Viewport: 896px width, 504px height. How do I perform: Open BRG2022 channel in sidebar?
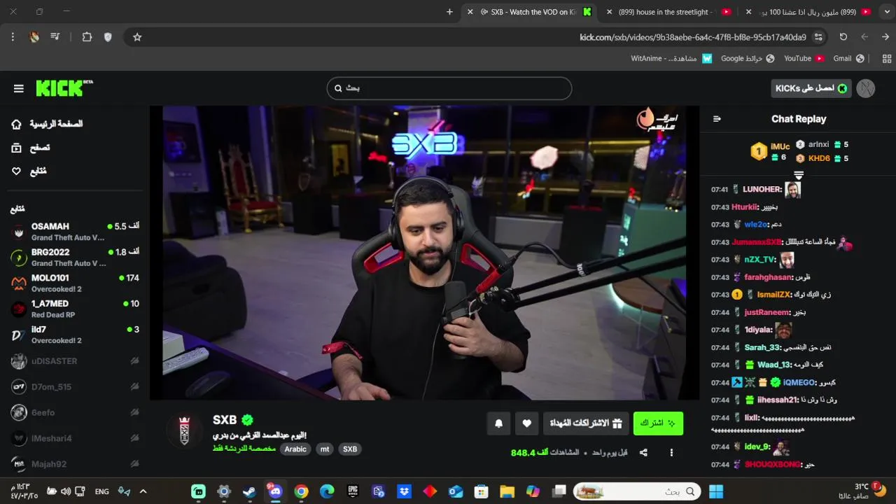pos(75,257)
